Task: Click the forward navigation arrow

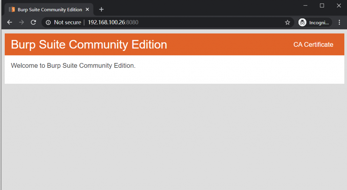Action: (x=21, y=22)
